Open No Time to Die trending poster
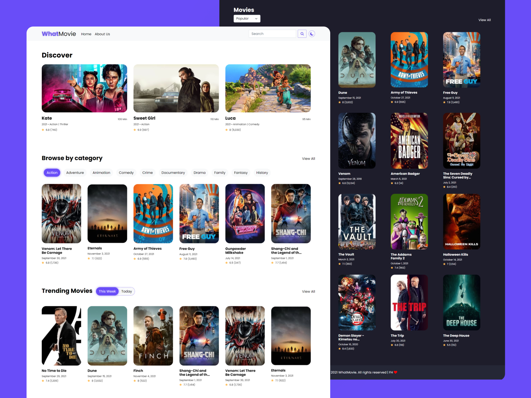The width and height of the screenshot is (531, 398). [x=61, y=336]
